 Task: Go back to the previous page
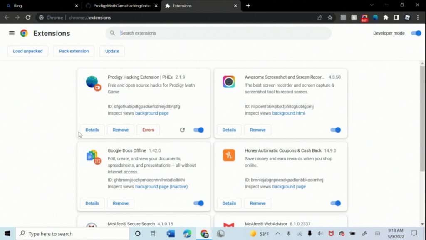(x=7, y=17)
